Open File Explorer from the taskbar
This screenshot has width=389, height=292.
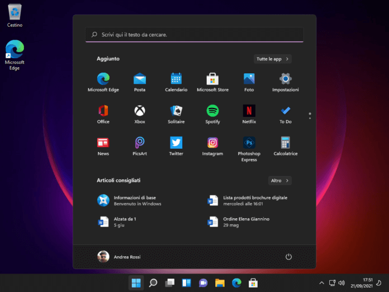pos(220,283)
